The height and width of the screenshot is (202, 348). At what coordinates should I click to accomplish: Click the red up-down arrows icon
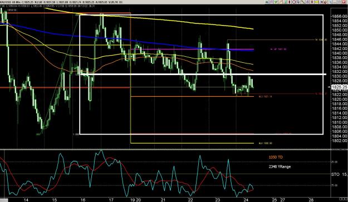pyautogui.click(x=312, y=2)
